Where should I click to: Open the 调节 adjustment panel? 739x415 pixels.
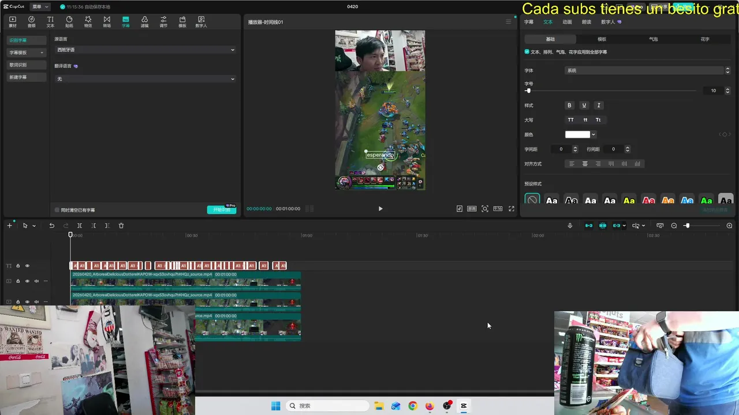[163, 22]
